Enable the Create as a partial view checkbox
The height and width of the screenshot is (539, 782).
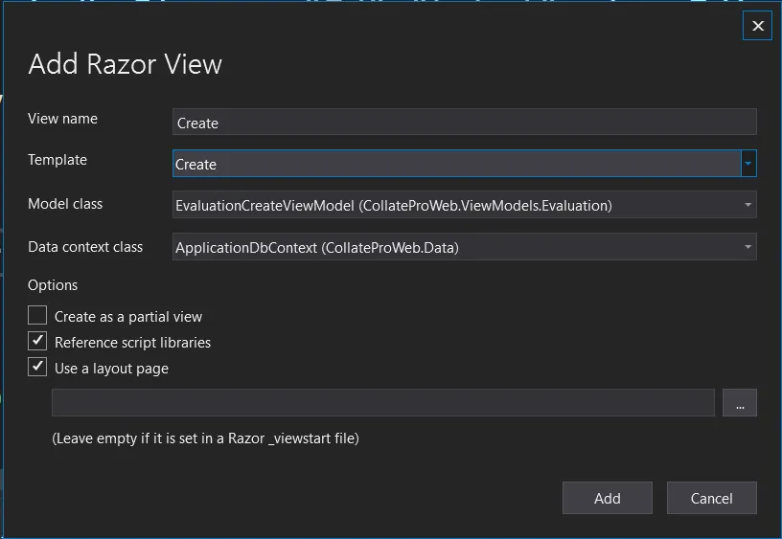[37, 315]
